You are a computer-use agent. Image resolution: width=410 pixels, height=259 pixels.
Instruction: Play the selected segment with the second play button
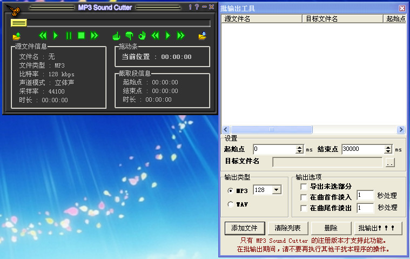(168, 35)
